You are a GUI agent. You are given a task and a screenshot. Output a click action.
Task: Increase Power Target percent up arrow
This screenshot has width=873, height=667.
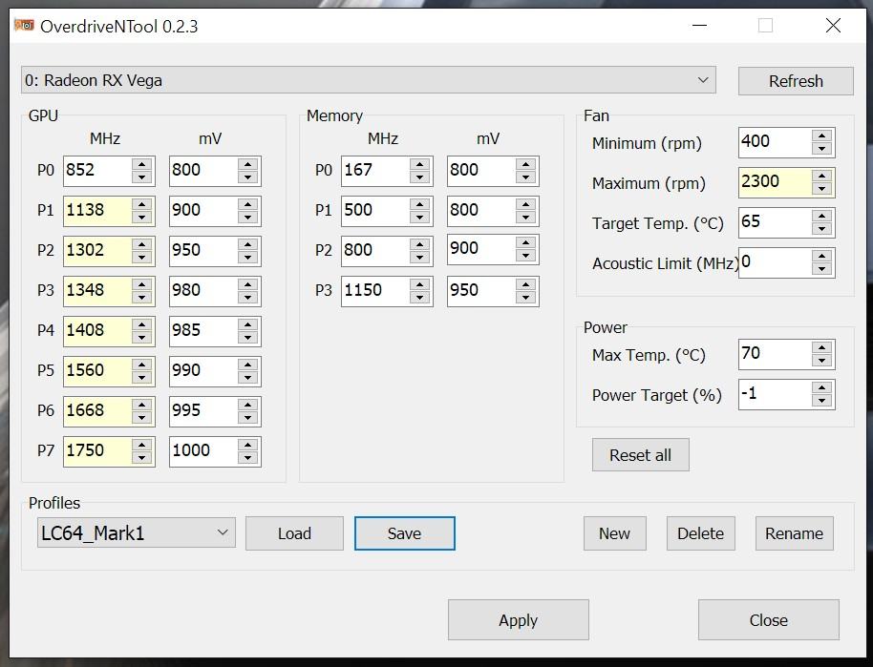821,387
